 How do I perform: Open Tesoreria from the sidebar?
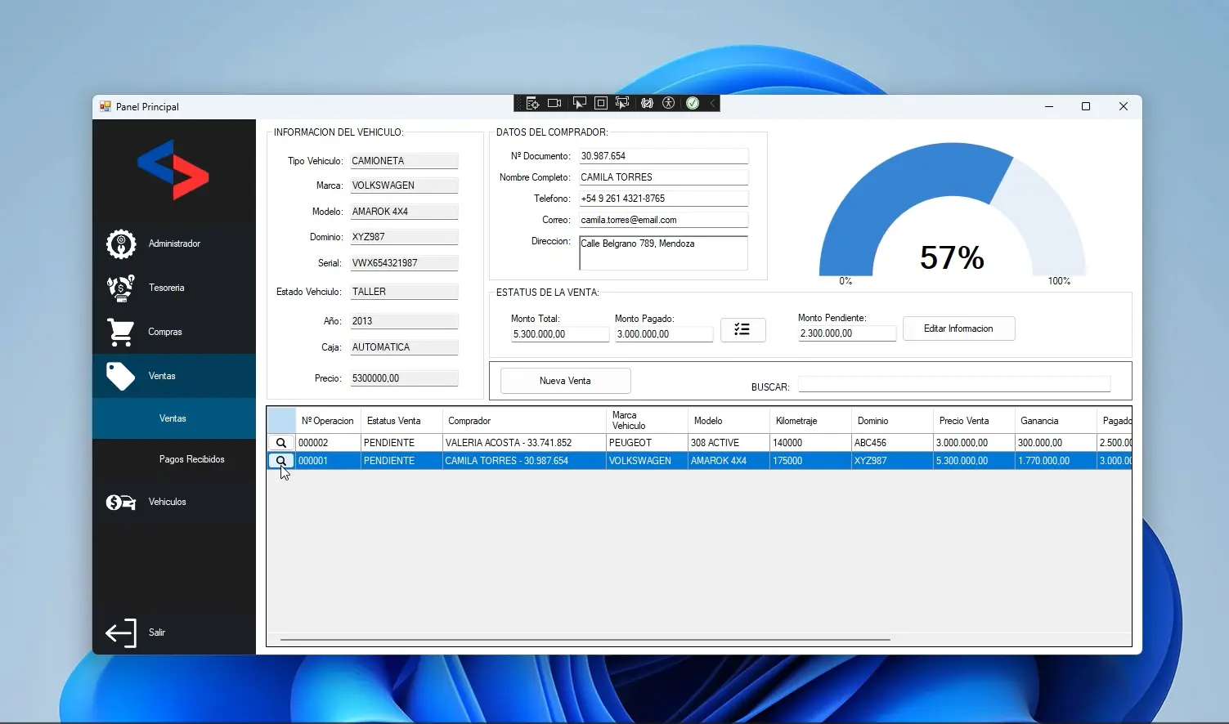tap(173, 288)
